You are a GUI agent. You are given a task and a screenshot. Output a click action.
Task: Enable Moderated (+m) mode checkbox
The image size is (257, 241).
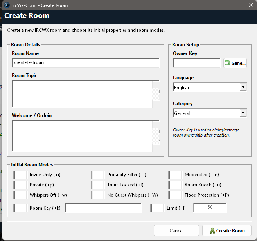pyautogui.click(x=175, y=175)
